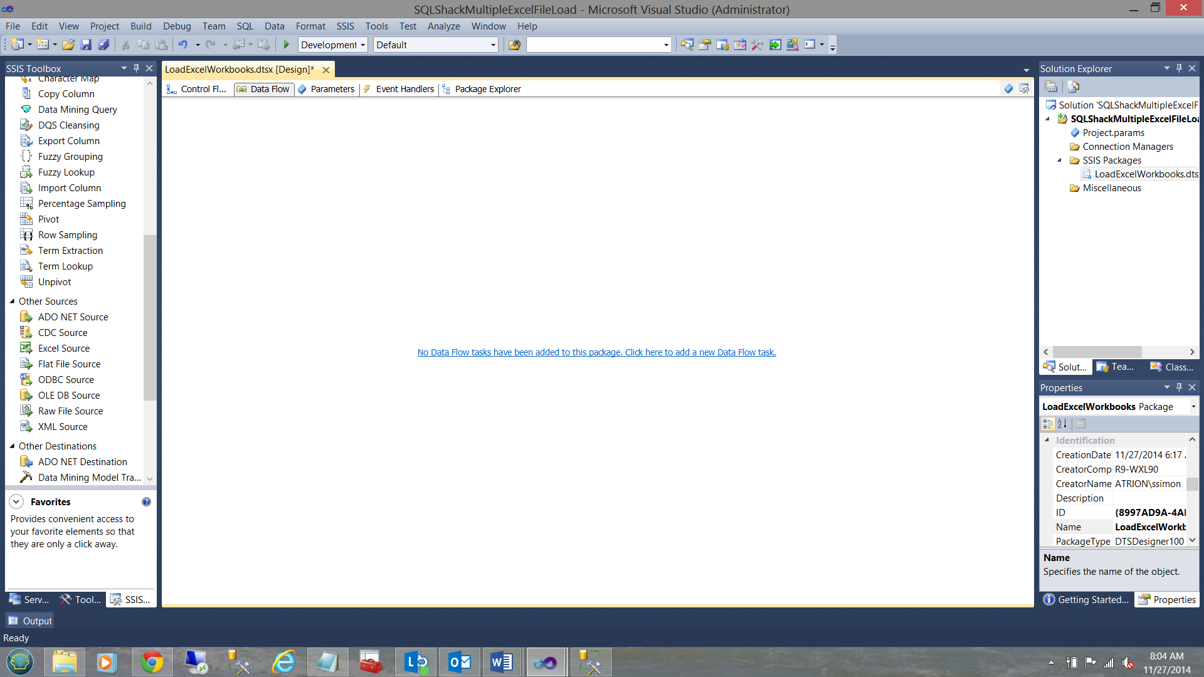The height and width of the screenshot is (677, 1204).
Task: Open the Output panel button
Action: (30, 621)
